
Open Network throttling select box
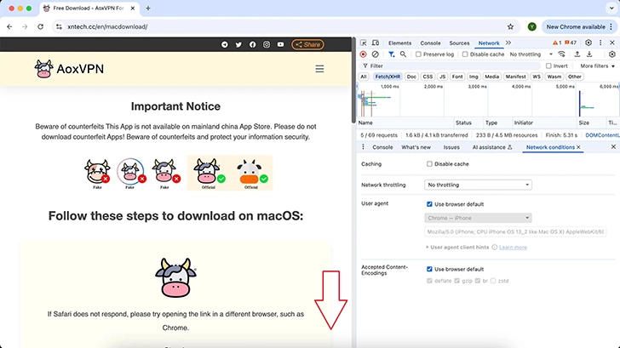pos(478,185)
